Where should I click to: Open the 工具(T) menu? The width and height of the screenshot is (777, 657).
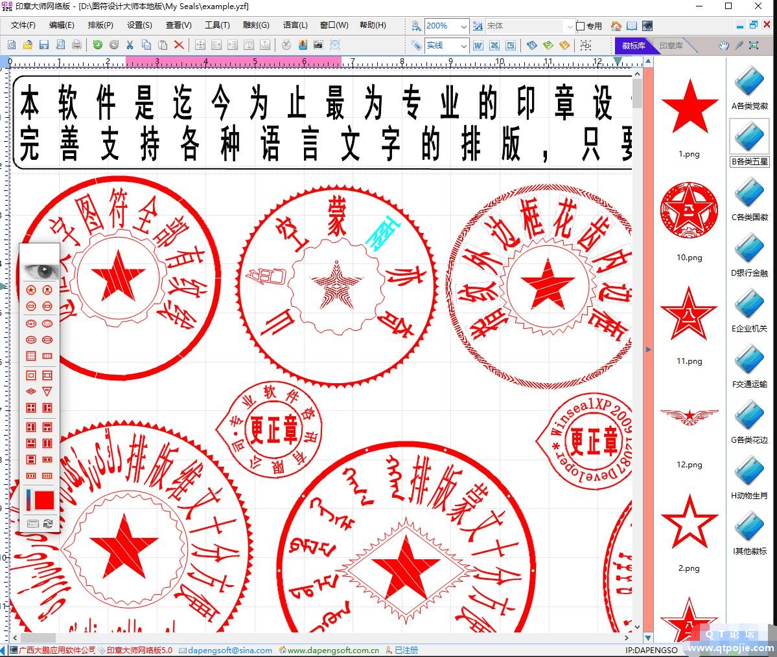[x=217, y=25]
